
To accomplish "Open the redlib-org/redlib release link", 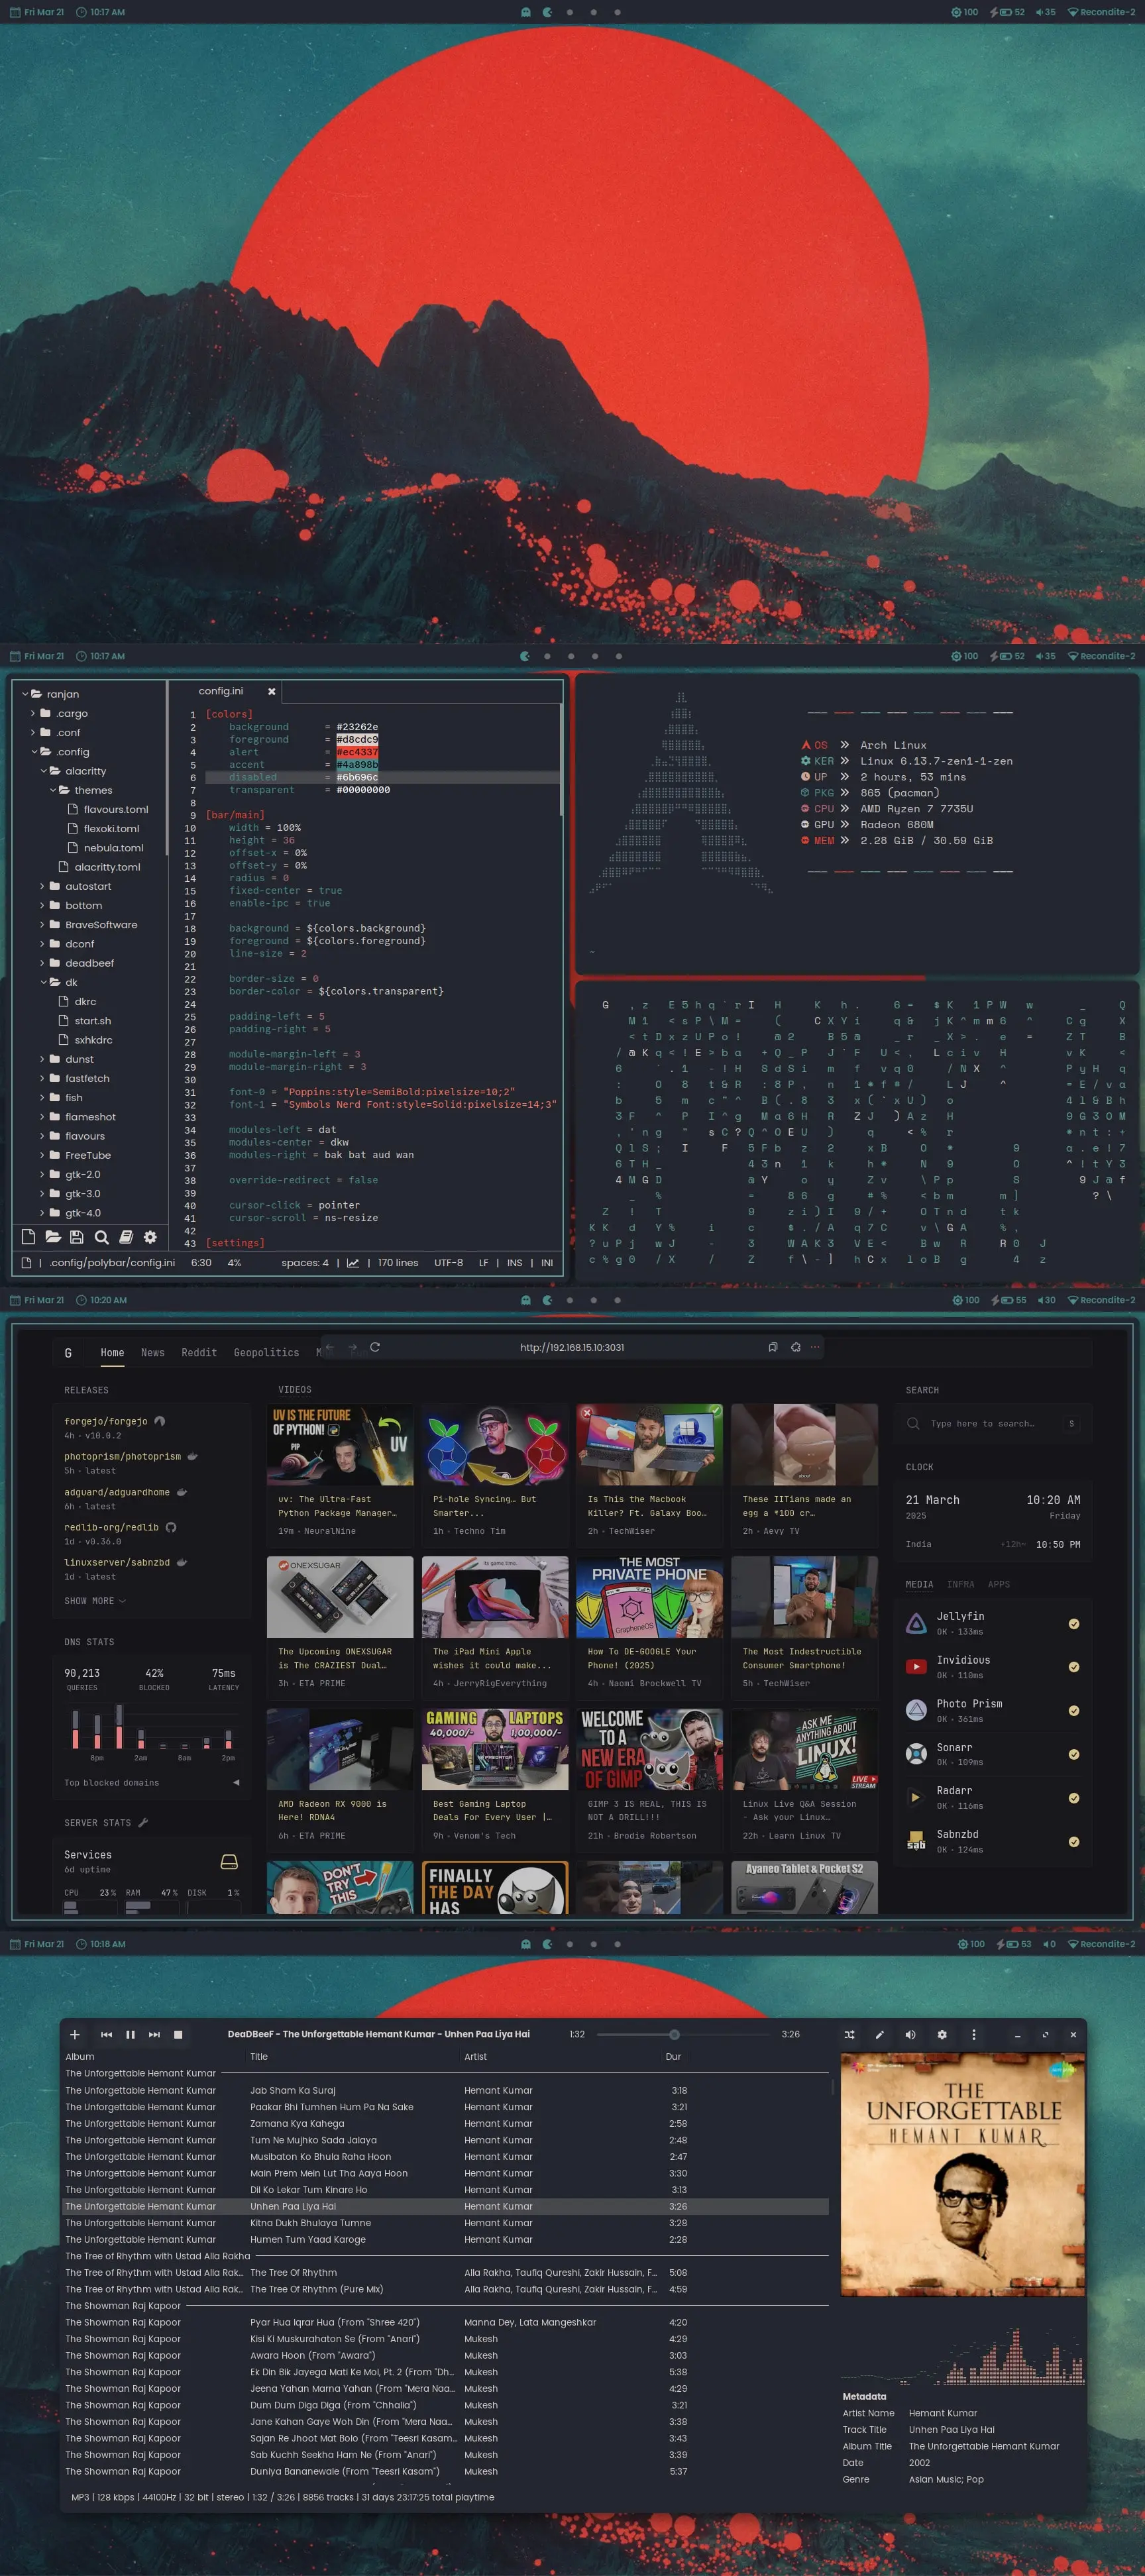I will pyautogui.click(x=111, y=1527).
